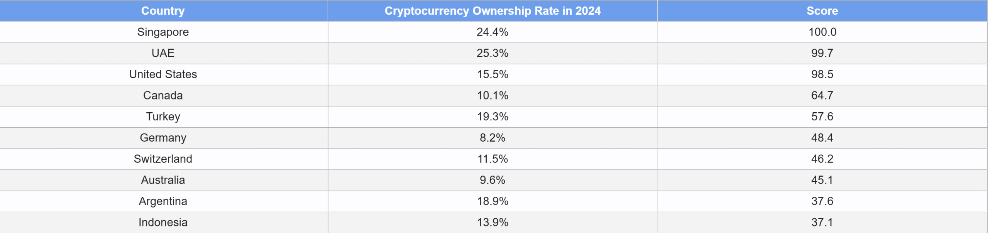This screenshot has width=988, height=233.
Task: Click Singapore's 24.4% ownership rate
Action: 492,32
